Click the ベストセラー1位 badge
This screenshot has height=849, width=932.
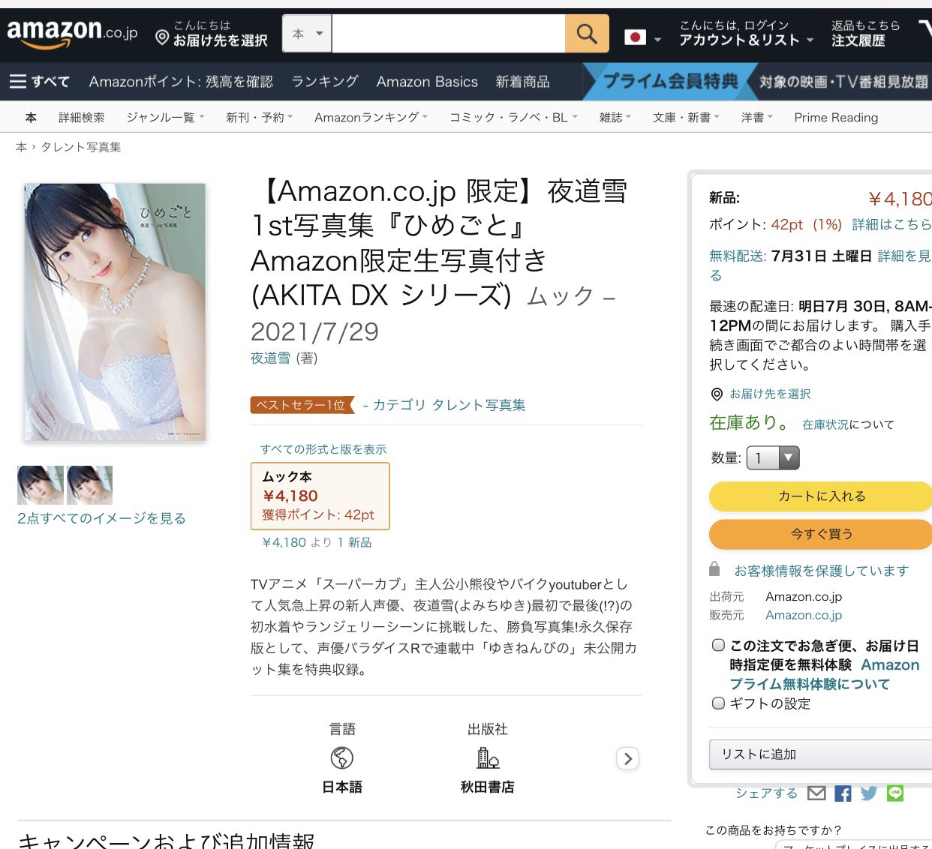(302, 405)
